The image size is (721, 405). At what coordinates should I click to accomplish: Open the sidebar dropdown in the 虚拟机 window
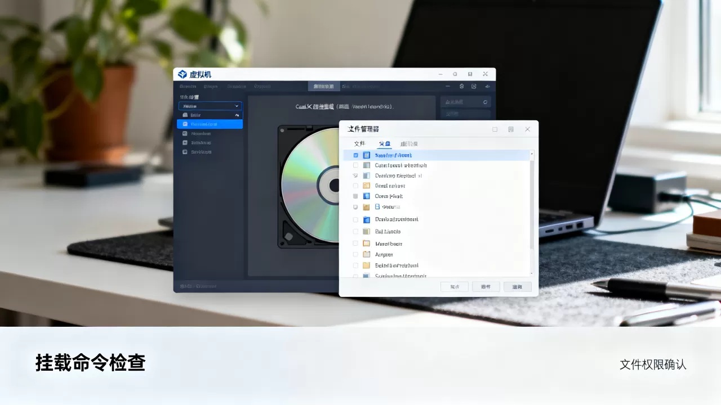tap(210, 106)
